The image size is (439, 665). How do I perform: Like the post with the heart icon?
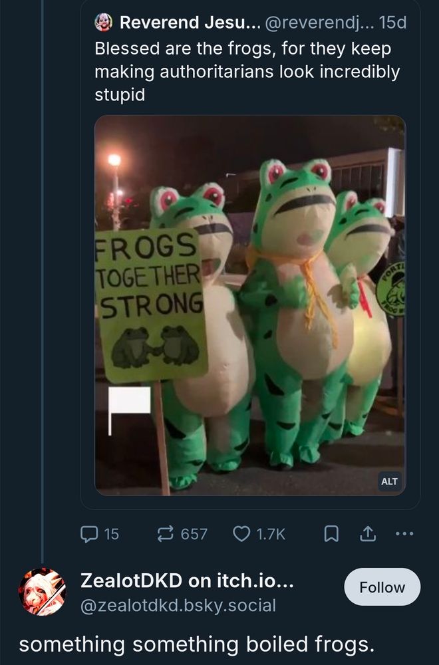[x=241, y=534]
